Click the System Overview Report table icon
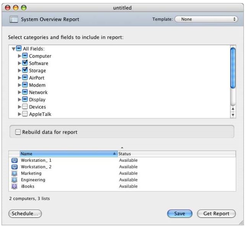245x226 pixels. 14,19
